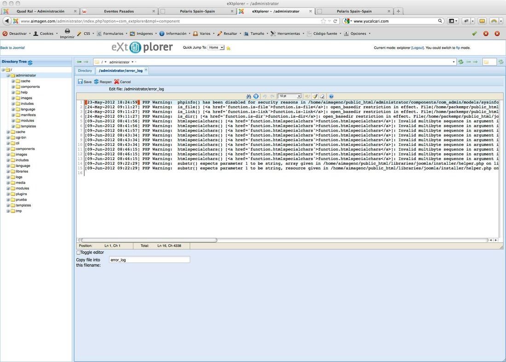This screenshot has width=506, height=362.
Task: Click the yellow star next to Quick Jump
Action: click(x=229, y=48)
